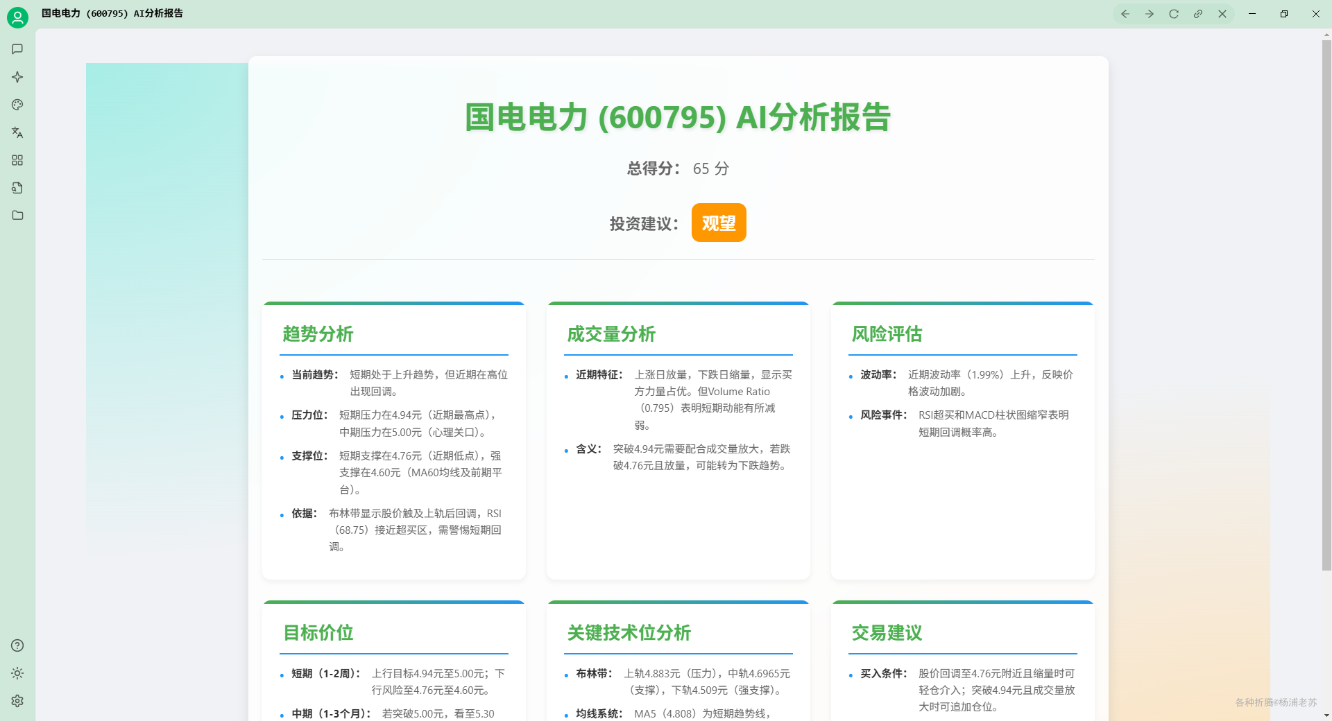The image size is (1332, 721).
Task: Open the translate sidebar icon
Action: tap(17, 132)
